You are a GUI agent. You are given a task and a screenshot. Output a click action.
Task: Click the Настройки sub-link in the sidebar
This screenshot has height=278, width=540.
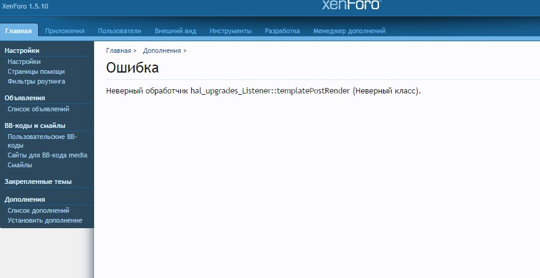[x=24, y=62]
